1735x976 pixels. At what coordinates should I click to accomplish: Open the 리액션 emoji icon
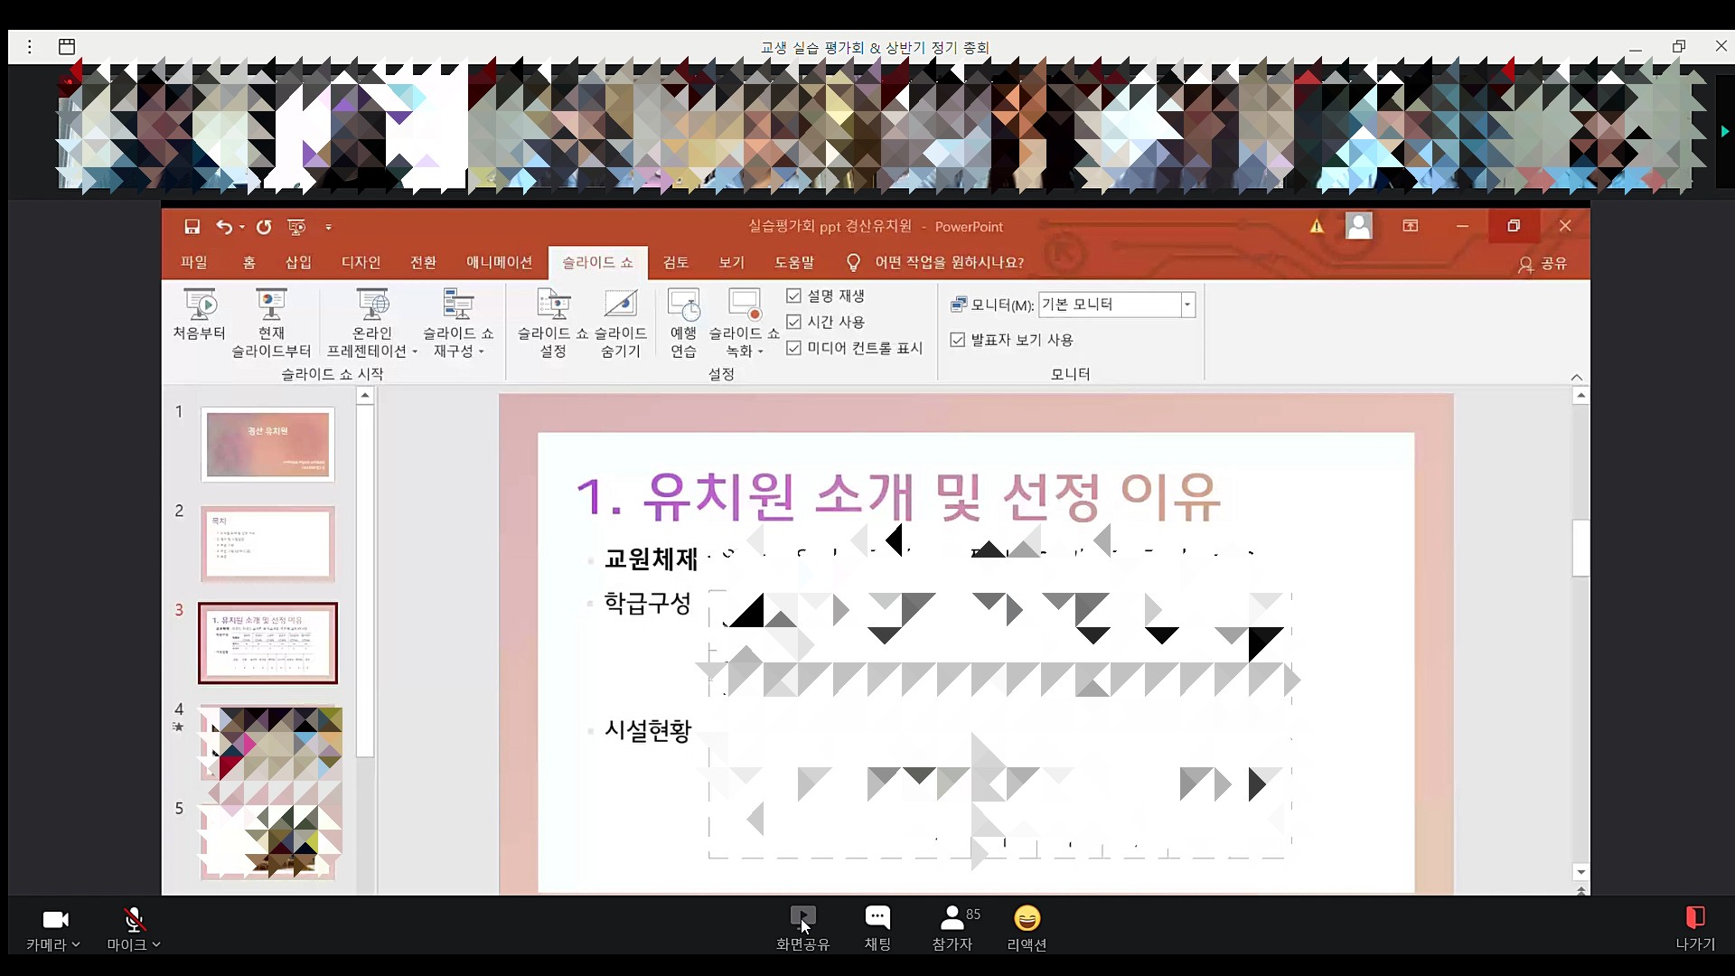point(1027,918)
